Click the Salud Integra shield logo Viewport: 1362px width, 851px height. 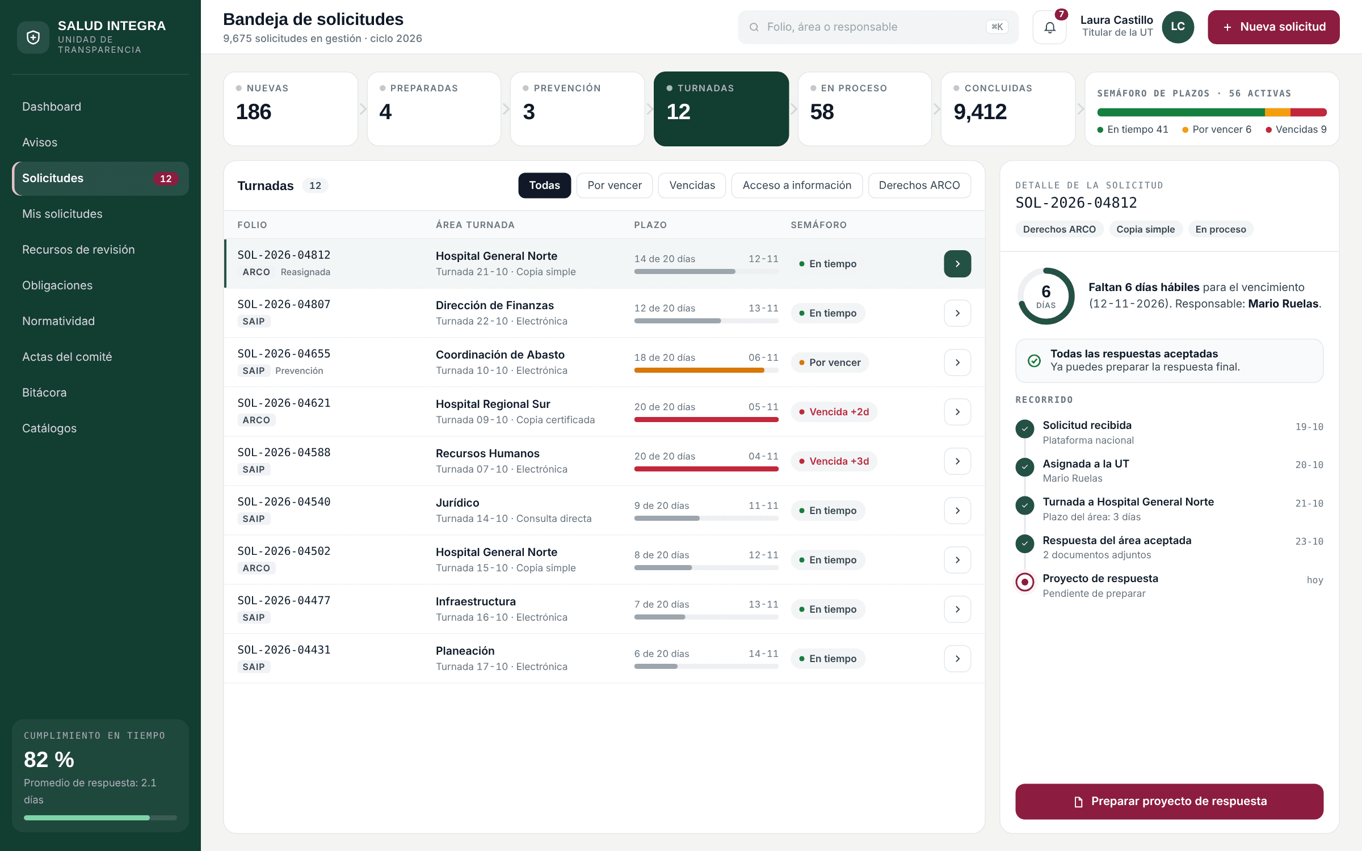click(x=33, y=37)
